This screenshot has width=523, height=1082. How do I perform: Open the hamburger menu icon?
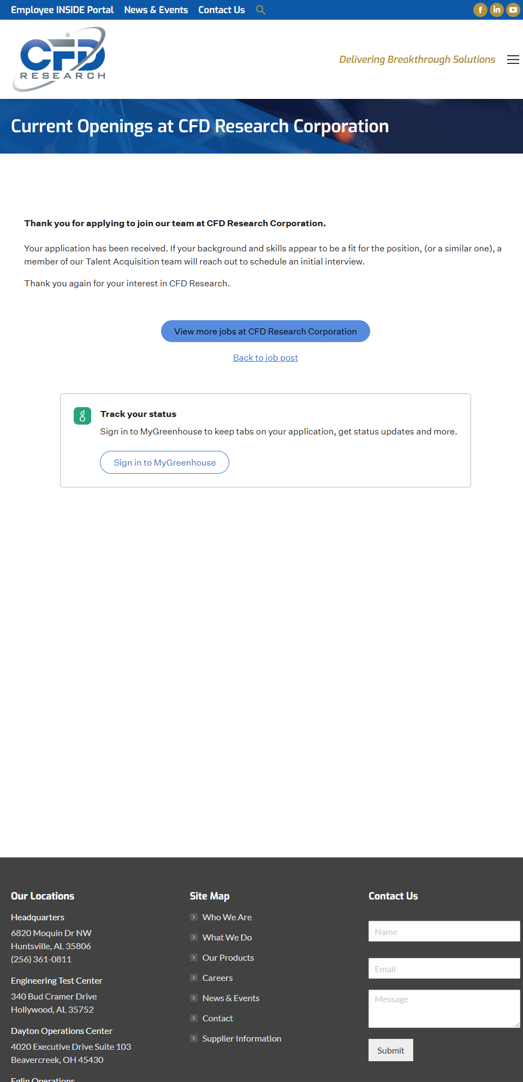pyautogui.click(x=513, y=60)
